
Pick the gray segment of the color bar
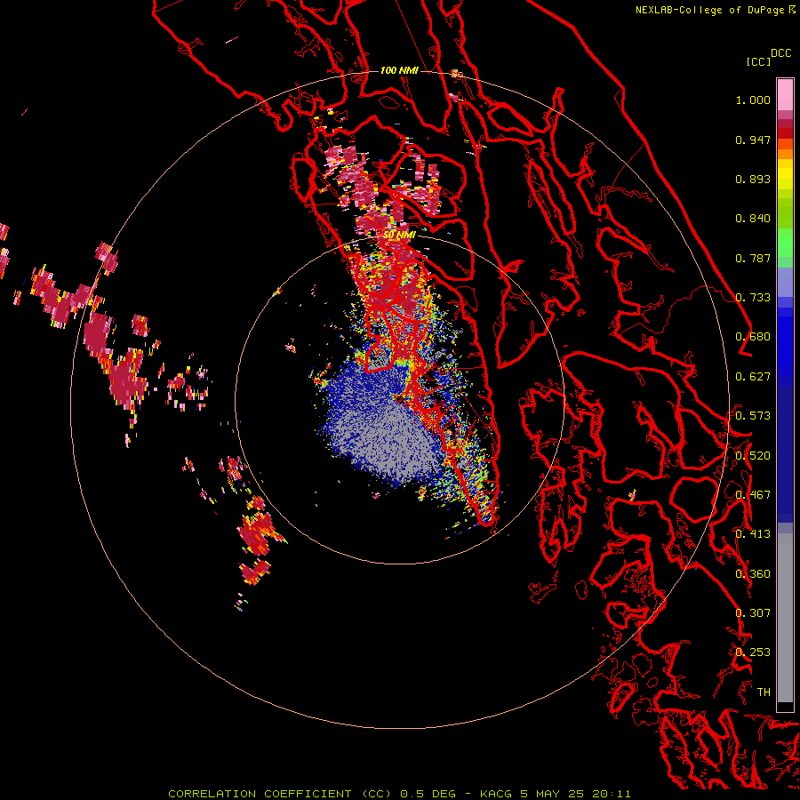[x=785, y=618]
